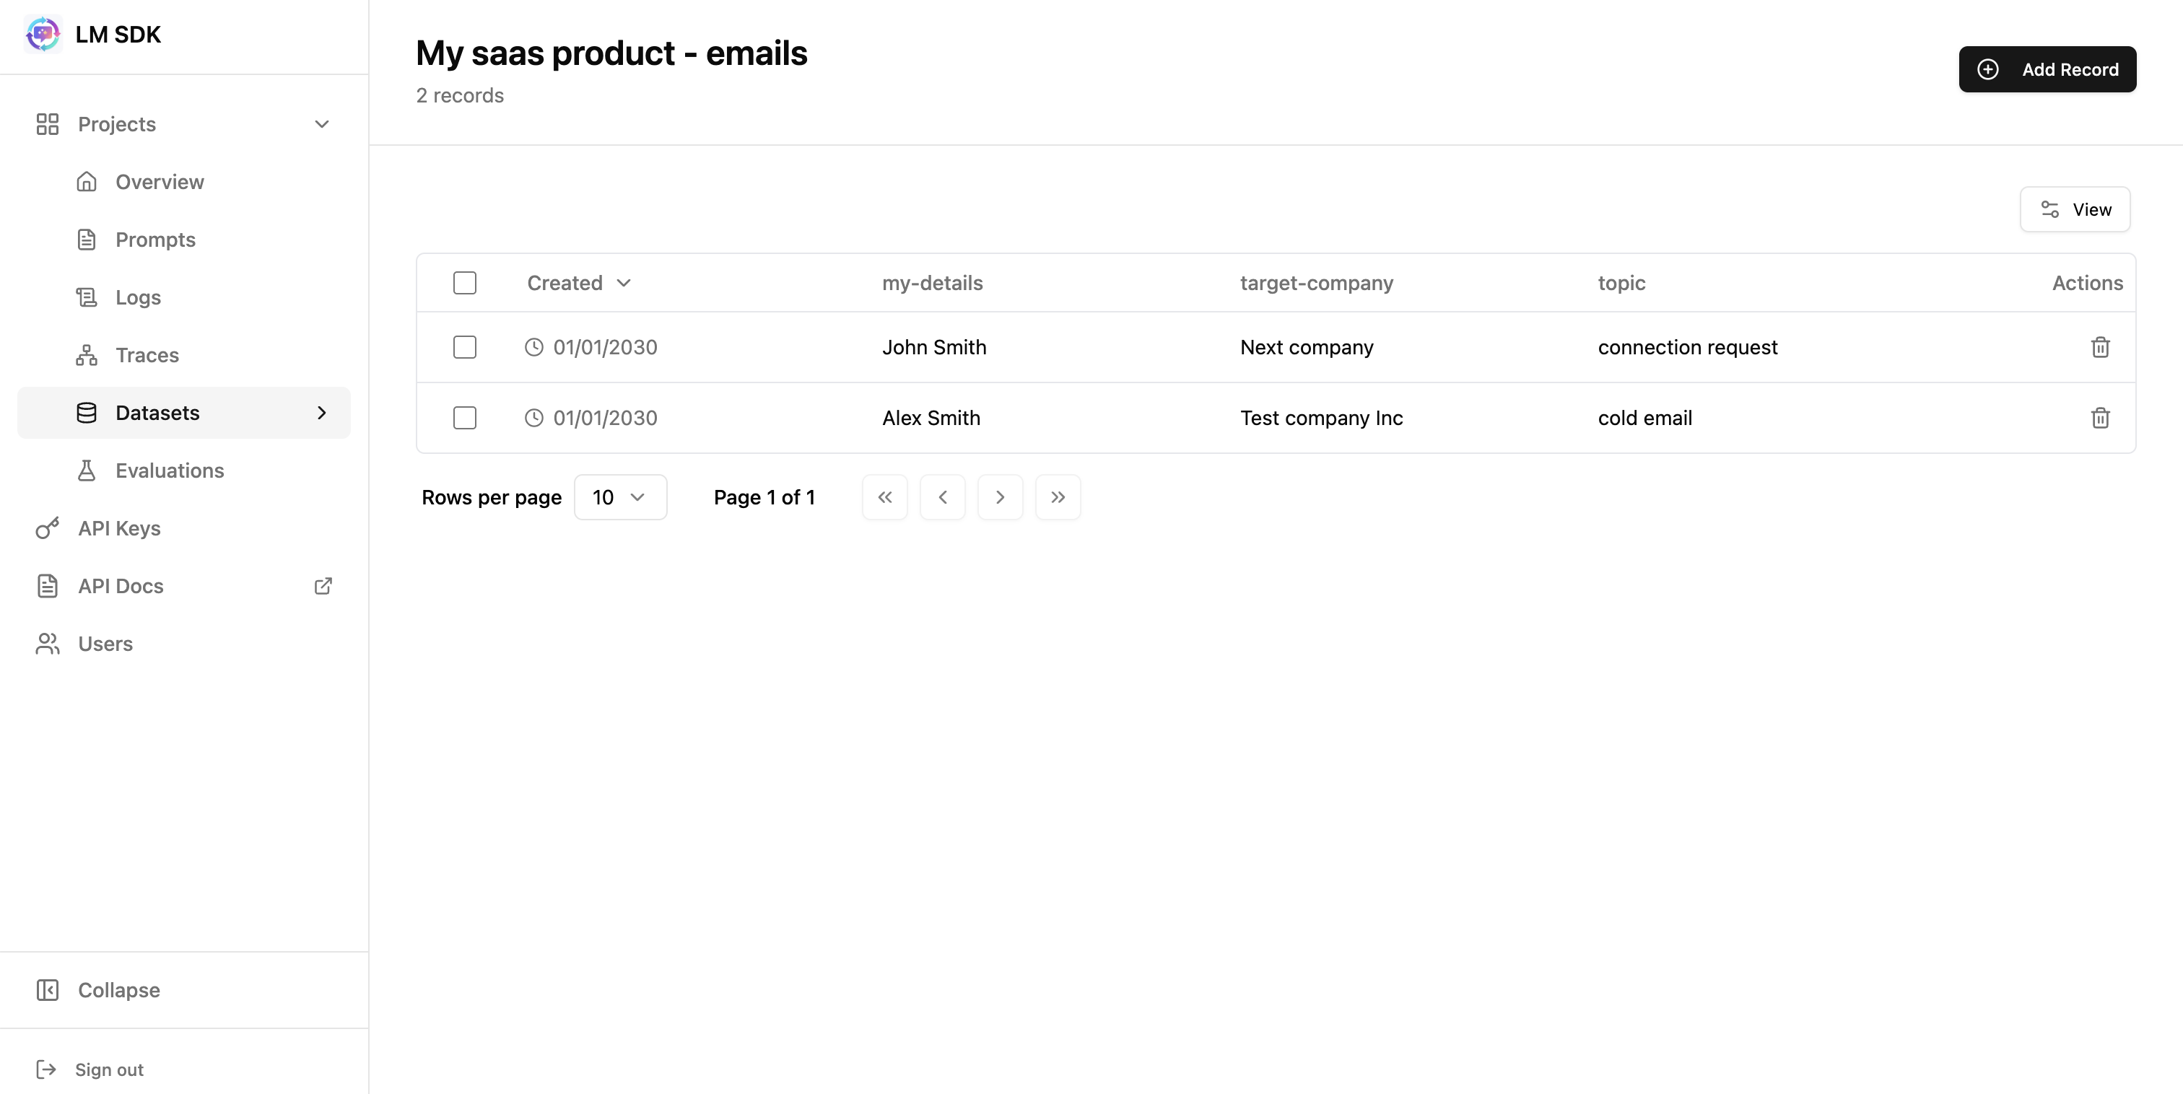
Task: Click the LM SDK logo icon
Action: 43,34
